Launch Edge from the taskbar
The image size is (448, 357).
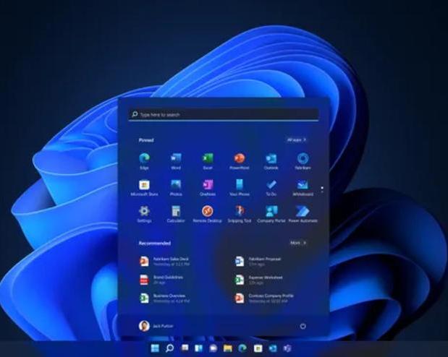coord(242,348)
